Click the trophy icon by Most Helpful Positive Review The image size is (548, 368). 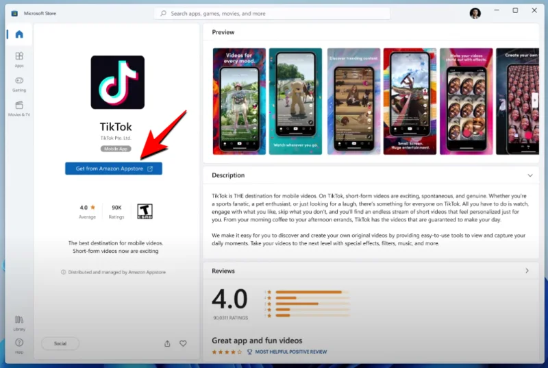(x=249, y=352)
